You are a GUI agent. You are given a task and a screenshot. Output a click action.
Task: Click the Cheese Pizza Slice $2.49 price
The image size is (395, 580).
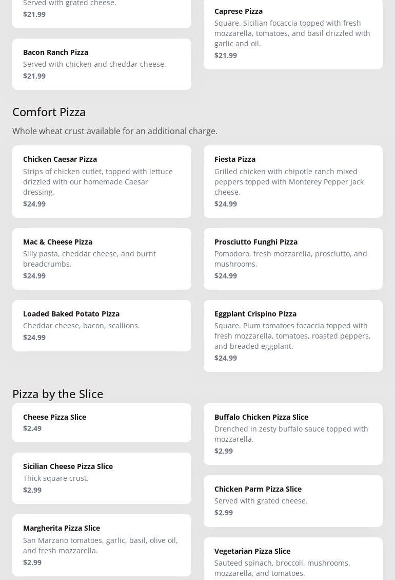32,428
